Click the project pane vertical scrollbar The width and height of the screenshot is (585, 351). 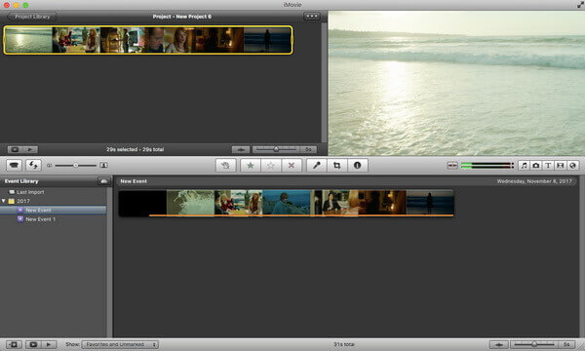(325, 82)
